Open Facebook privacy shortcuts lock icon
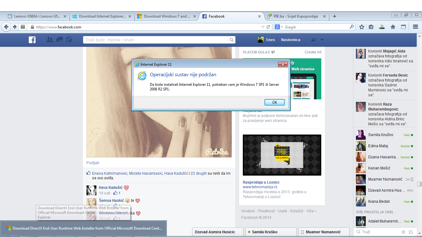 (314, 40)
